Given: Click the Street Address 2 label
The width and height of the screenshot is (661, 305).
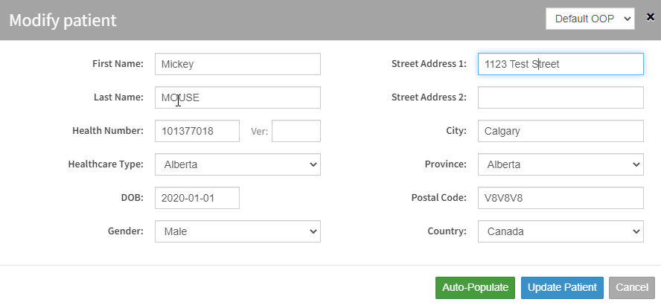Looking at the screenshot, I should tap(430, 97).
